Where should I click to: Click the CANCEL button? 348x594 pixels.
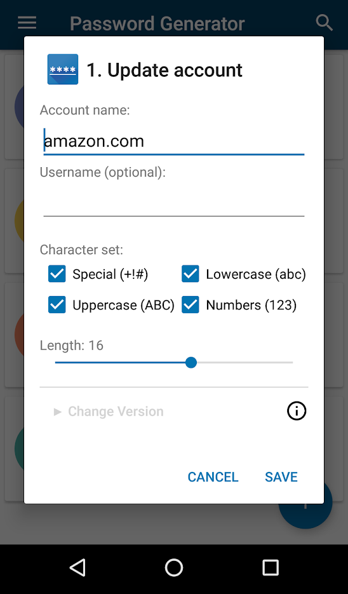pos(213,477)
